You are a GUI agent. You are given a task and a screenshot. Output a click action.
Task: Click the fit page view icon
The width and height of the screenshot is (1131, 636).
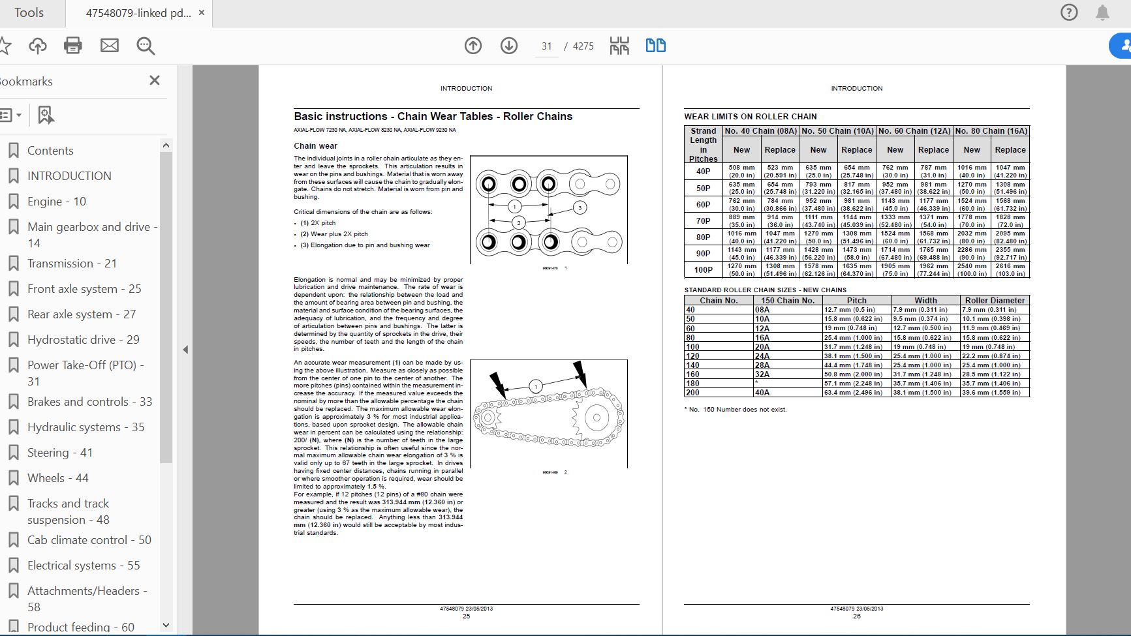pos(619,46)
